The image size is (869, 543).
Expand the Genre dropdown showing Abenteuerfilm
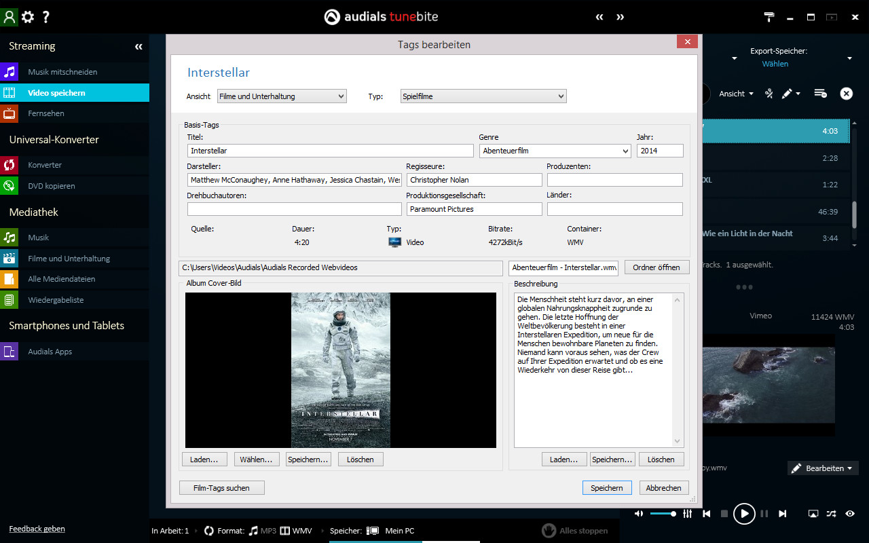555,151
